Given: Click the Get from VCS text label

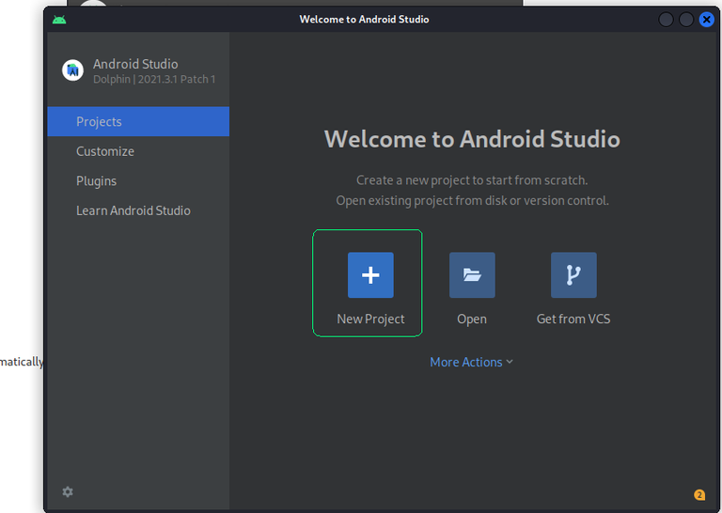Looking at the screenshot, I should [x=573, y=319].
